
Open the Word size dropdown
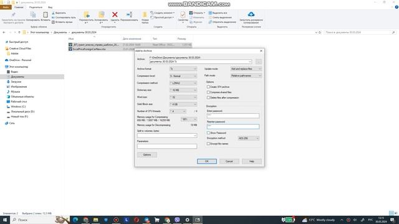(183, 97)
